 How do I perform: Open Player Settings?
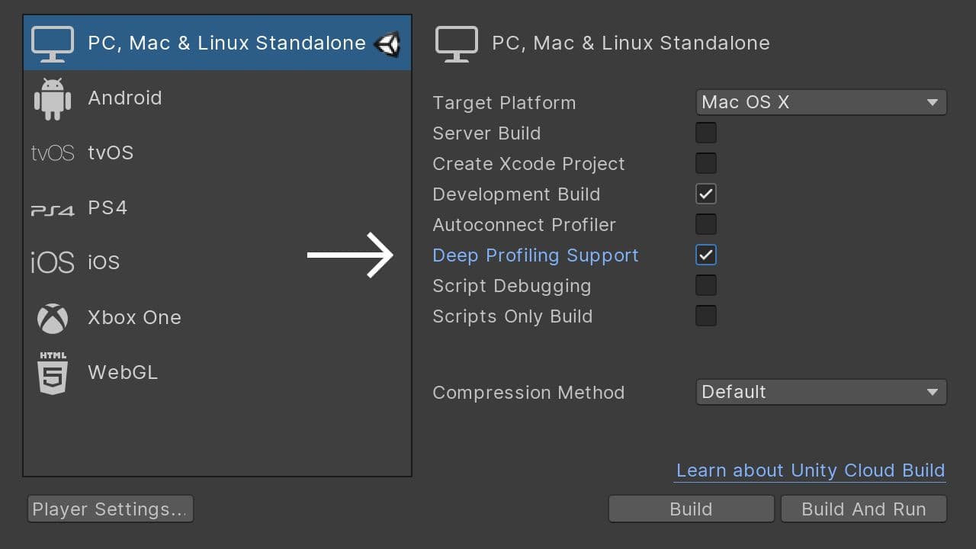tap(110, 509)
